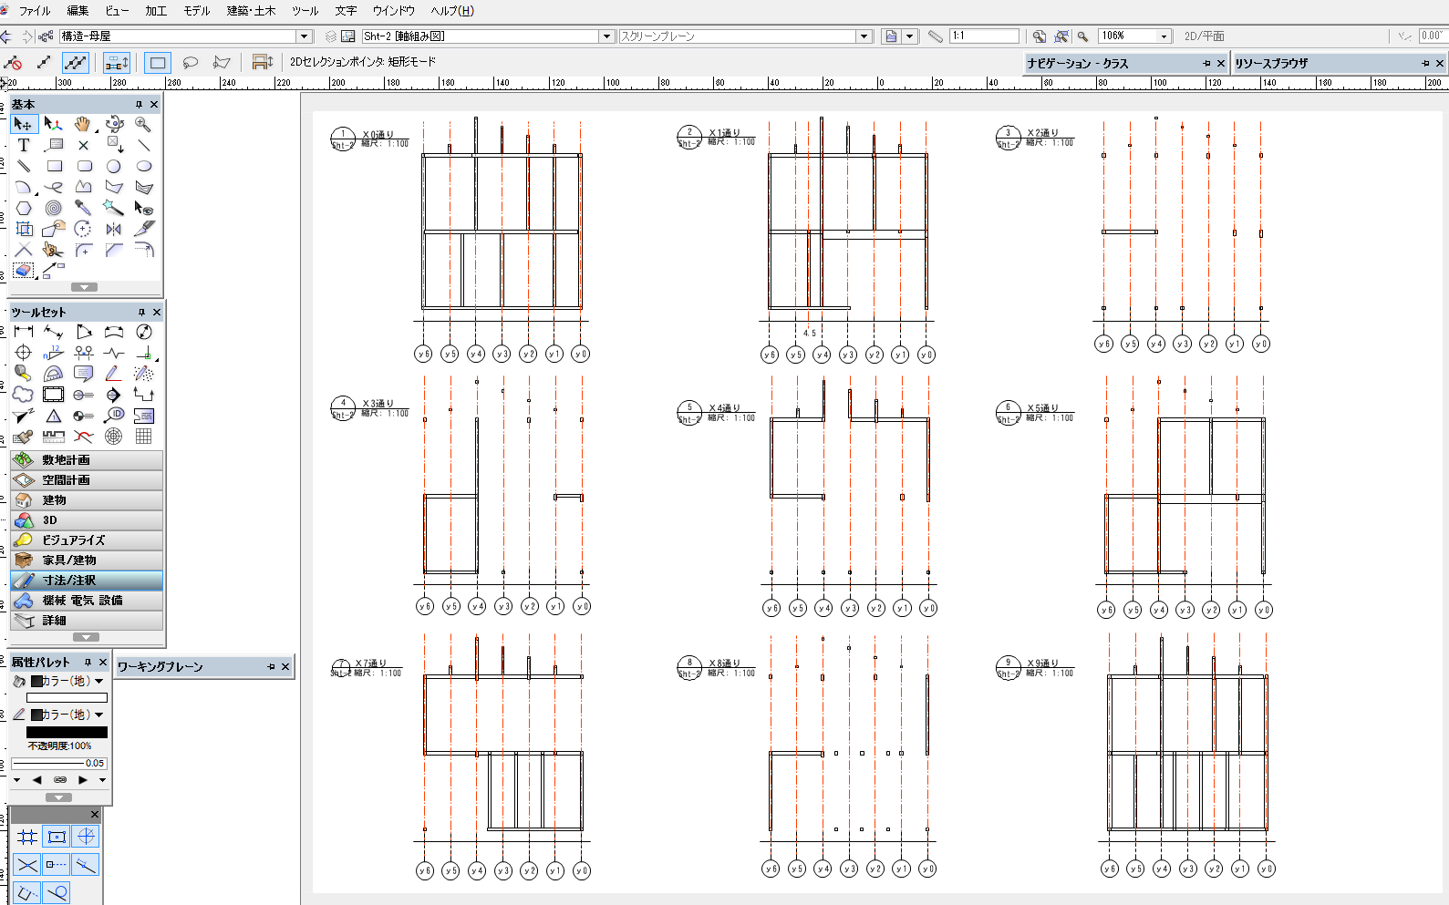Select the Protractor tool
The image size is (1449, 905).
click(x=54, y=374)
